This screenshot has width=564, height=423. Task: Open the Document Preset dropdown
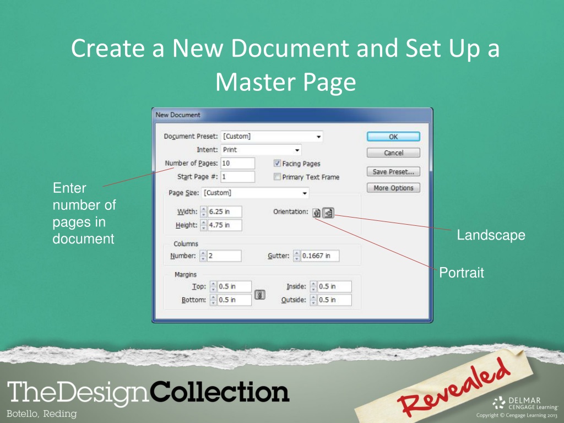pyautogui.click(x=272, y=137)
